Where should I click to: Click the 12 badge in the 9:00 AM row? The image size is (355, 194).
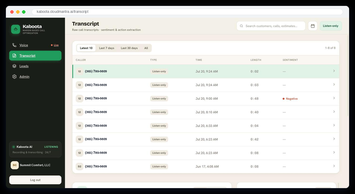tap(79, 98)
